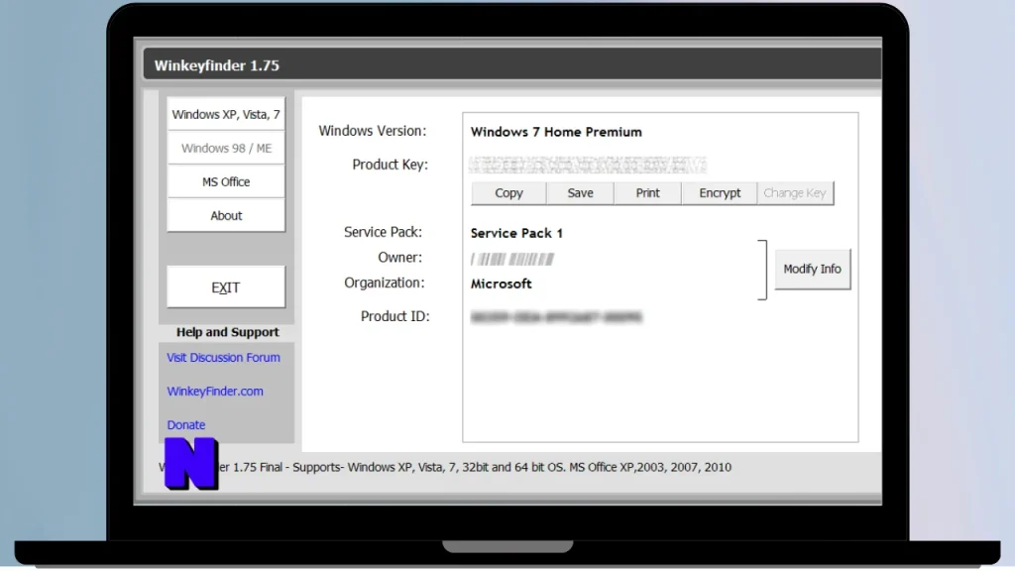Open the About section
1015x571 pixels.
pos(226,215)
